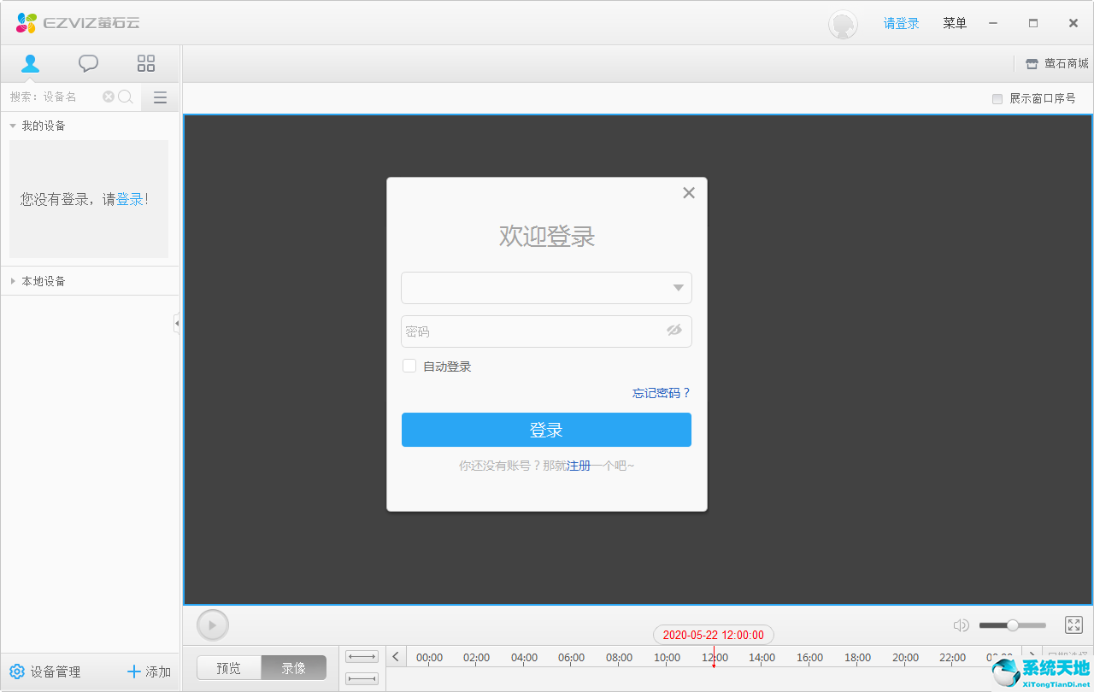
Task: Switch to the 预览 tab
Action: (x=228, y=668)
